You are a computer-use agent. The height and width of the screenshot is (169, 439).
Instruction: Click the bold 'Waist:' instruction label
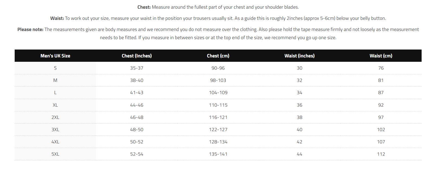coord(57,18)
